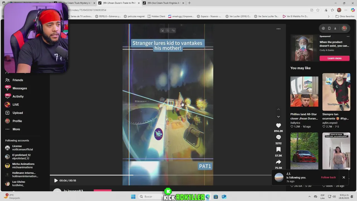
Task: Open Activity in TikTok sidebar
Action: 18,96
